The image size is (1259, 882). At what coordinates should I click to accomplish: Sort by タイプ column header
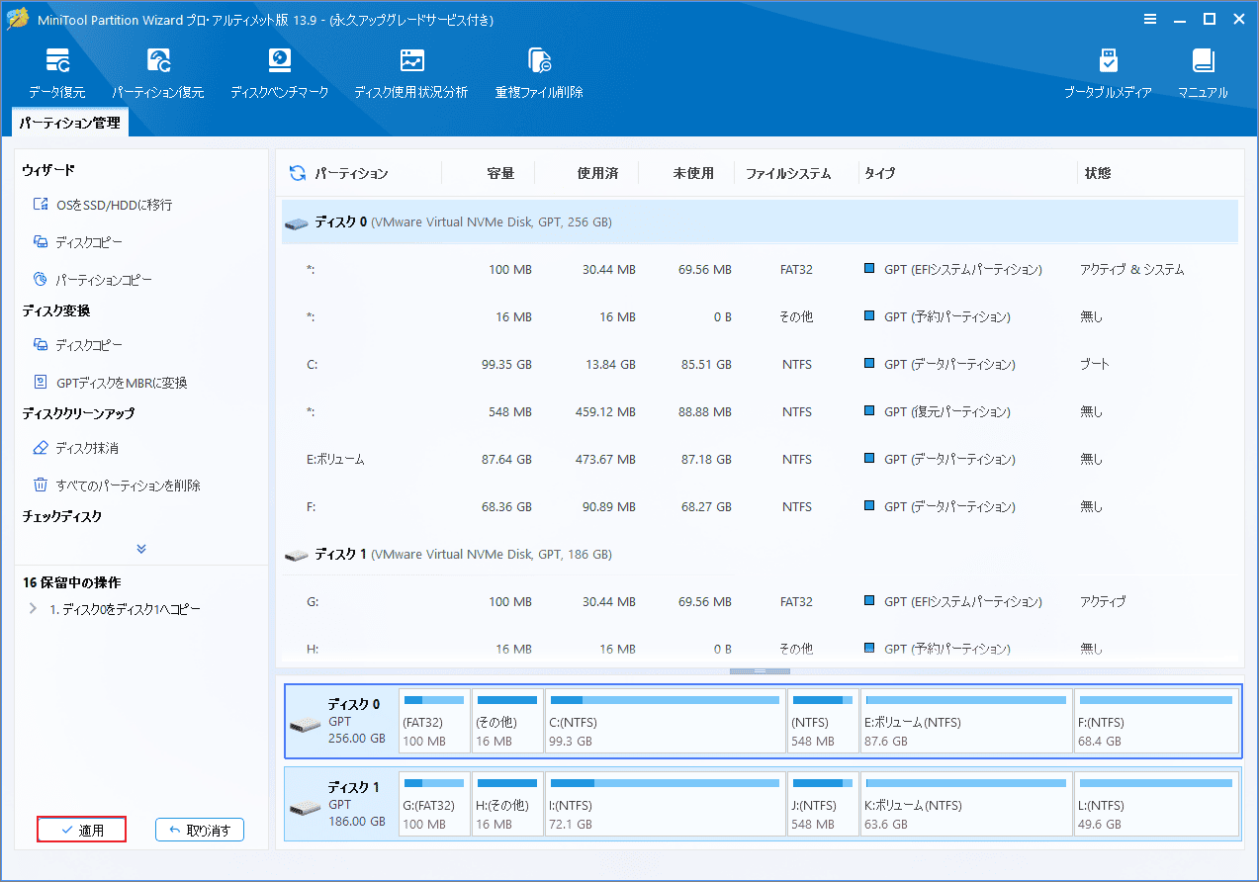point(879,173)
